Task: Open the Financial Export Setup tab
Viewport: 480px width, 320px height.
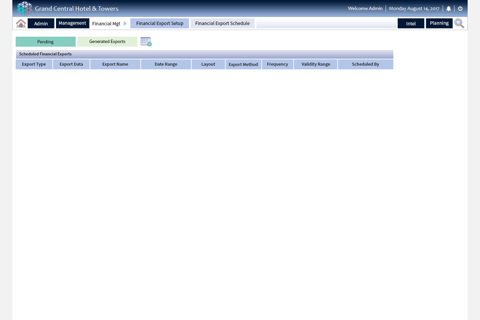Action: tap(160, 23)
